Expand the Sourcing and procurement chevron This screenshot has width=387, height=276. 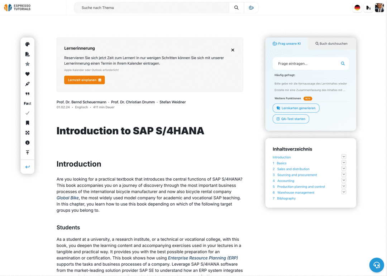(x=344, y=174)
